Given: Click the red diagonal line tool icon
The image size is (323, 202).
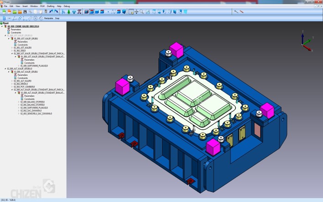Looking at the screenshot, I should click(x=241, y=12).
